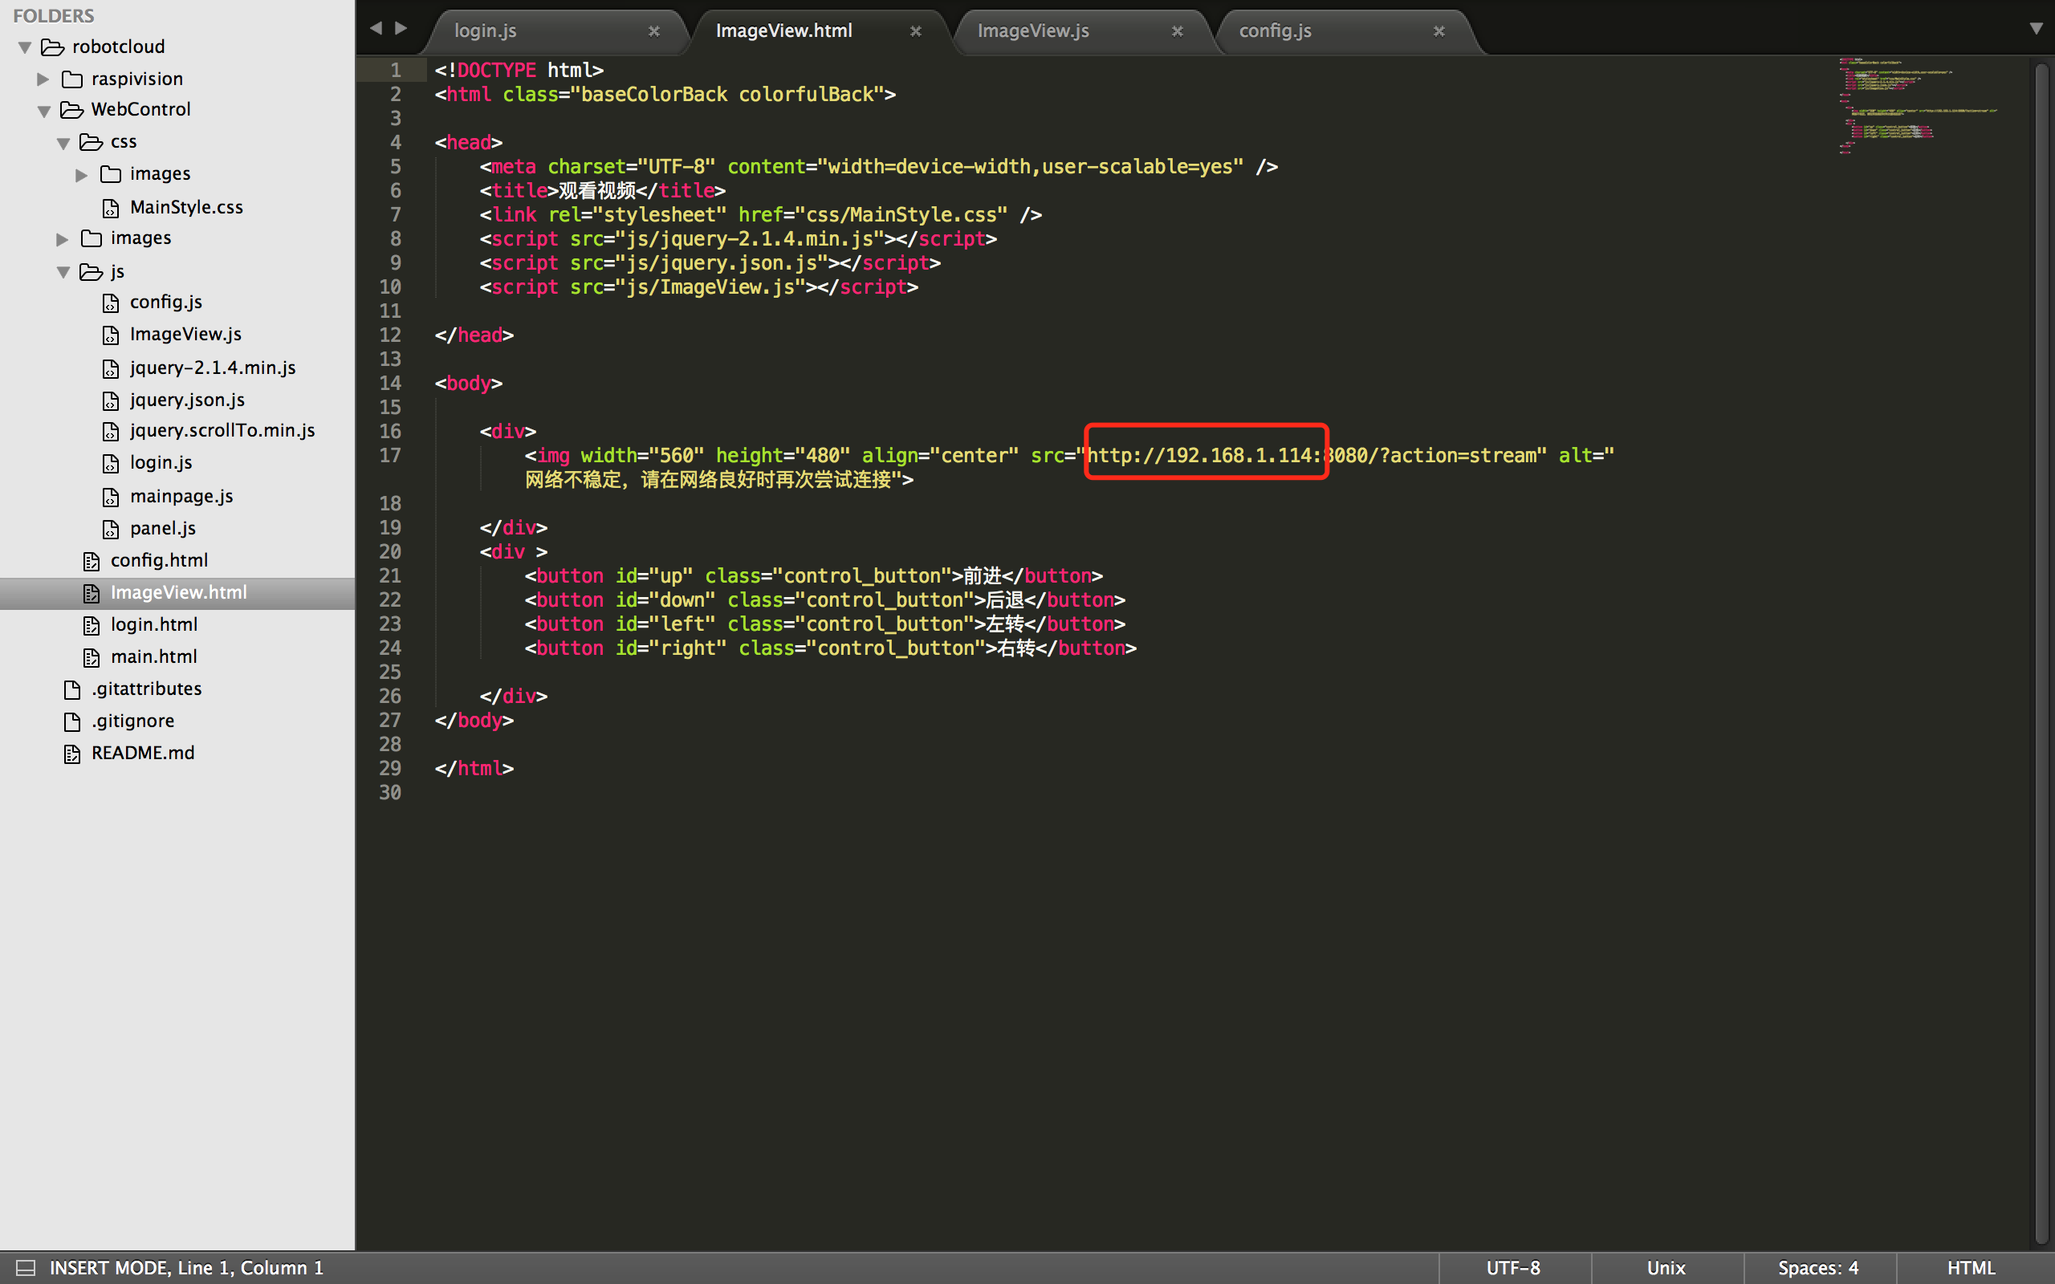The width and height of the screenshot is (2055, 1284).
Task: Expand the css images subfolder
Action: [x=82, y=175]
